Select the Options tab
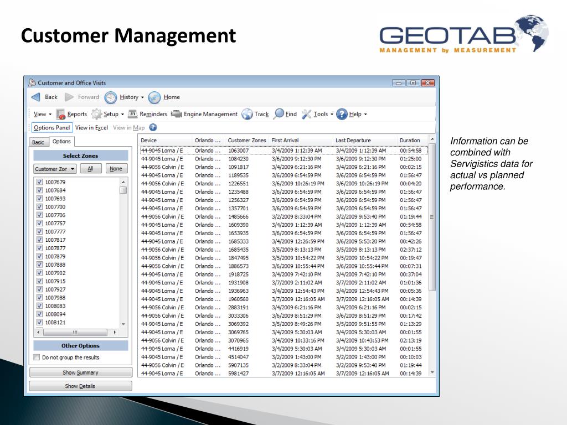 (x=61, y=141)
